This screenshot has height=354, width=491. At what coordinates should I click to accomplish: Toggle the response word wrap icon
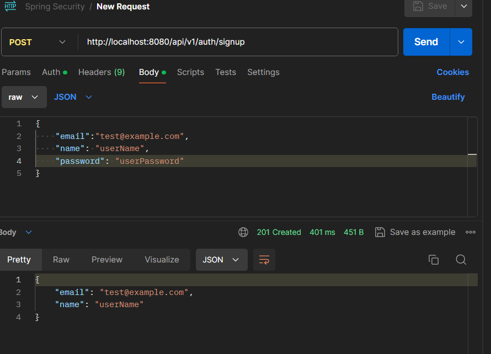pyautogui.click(x=264, y=260)
